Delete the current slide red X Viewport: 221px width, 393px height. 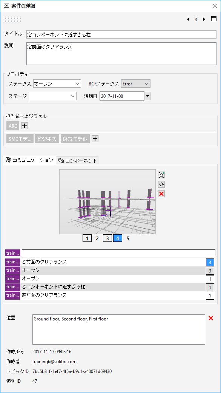(161, 194)
